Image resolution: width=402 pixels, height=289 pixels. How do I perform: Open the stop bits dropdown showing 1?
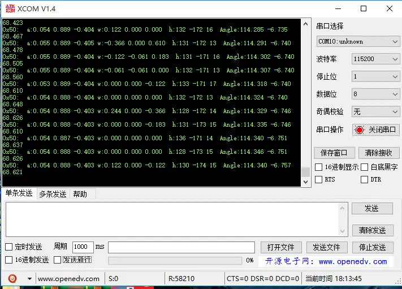pyautogui.click(x=375, y=76)
